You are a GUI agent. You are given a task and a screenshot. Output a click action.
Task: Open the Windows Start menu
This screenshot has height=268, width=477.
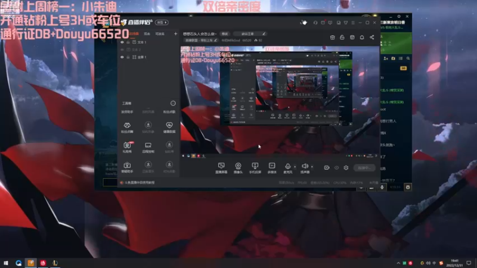pos(6,263)
